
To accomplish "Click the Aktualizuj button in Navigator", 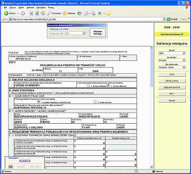I will pyautogui.click(x=21, y=167).
